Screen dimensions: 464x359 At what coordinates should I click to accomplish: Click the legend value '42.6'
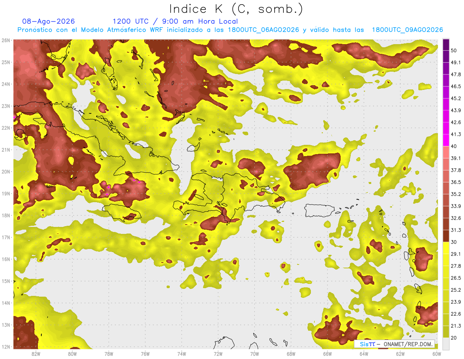(456, 122)
